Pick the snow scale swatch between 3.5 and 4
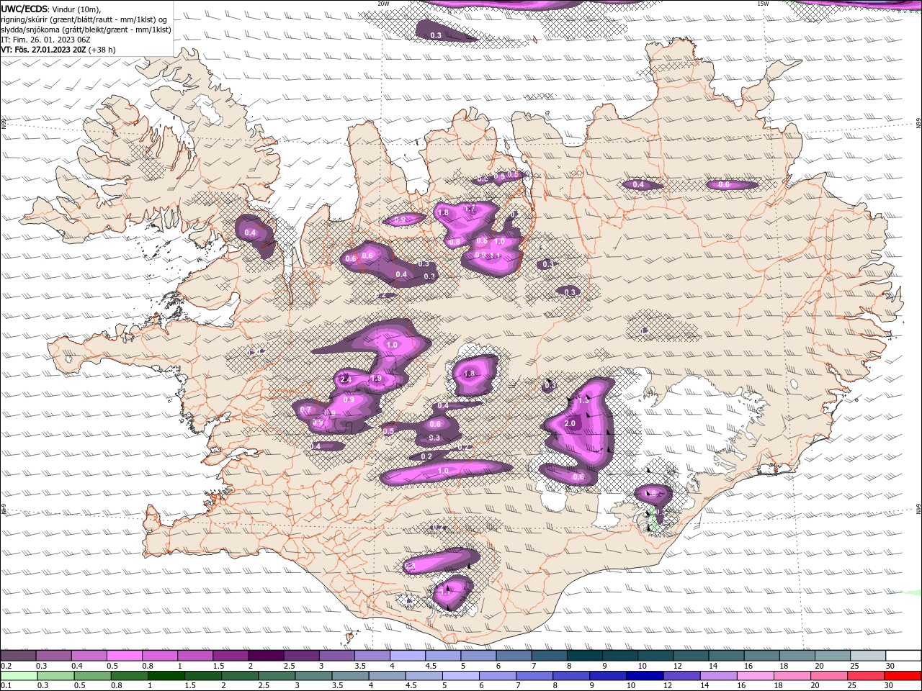Screen dimensions: 922x691 [x=372, y=656]
